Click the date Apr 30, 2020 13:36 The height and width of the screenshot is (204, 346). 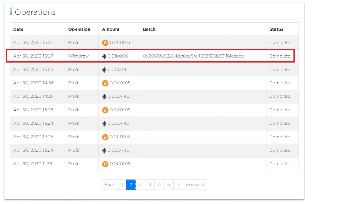click(33, 110)
